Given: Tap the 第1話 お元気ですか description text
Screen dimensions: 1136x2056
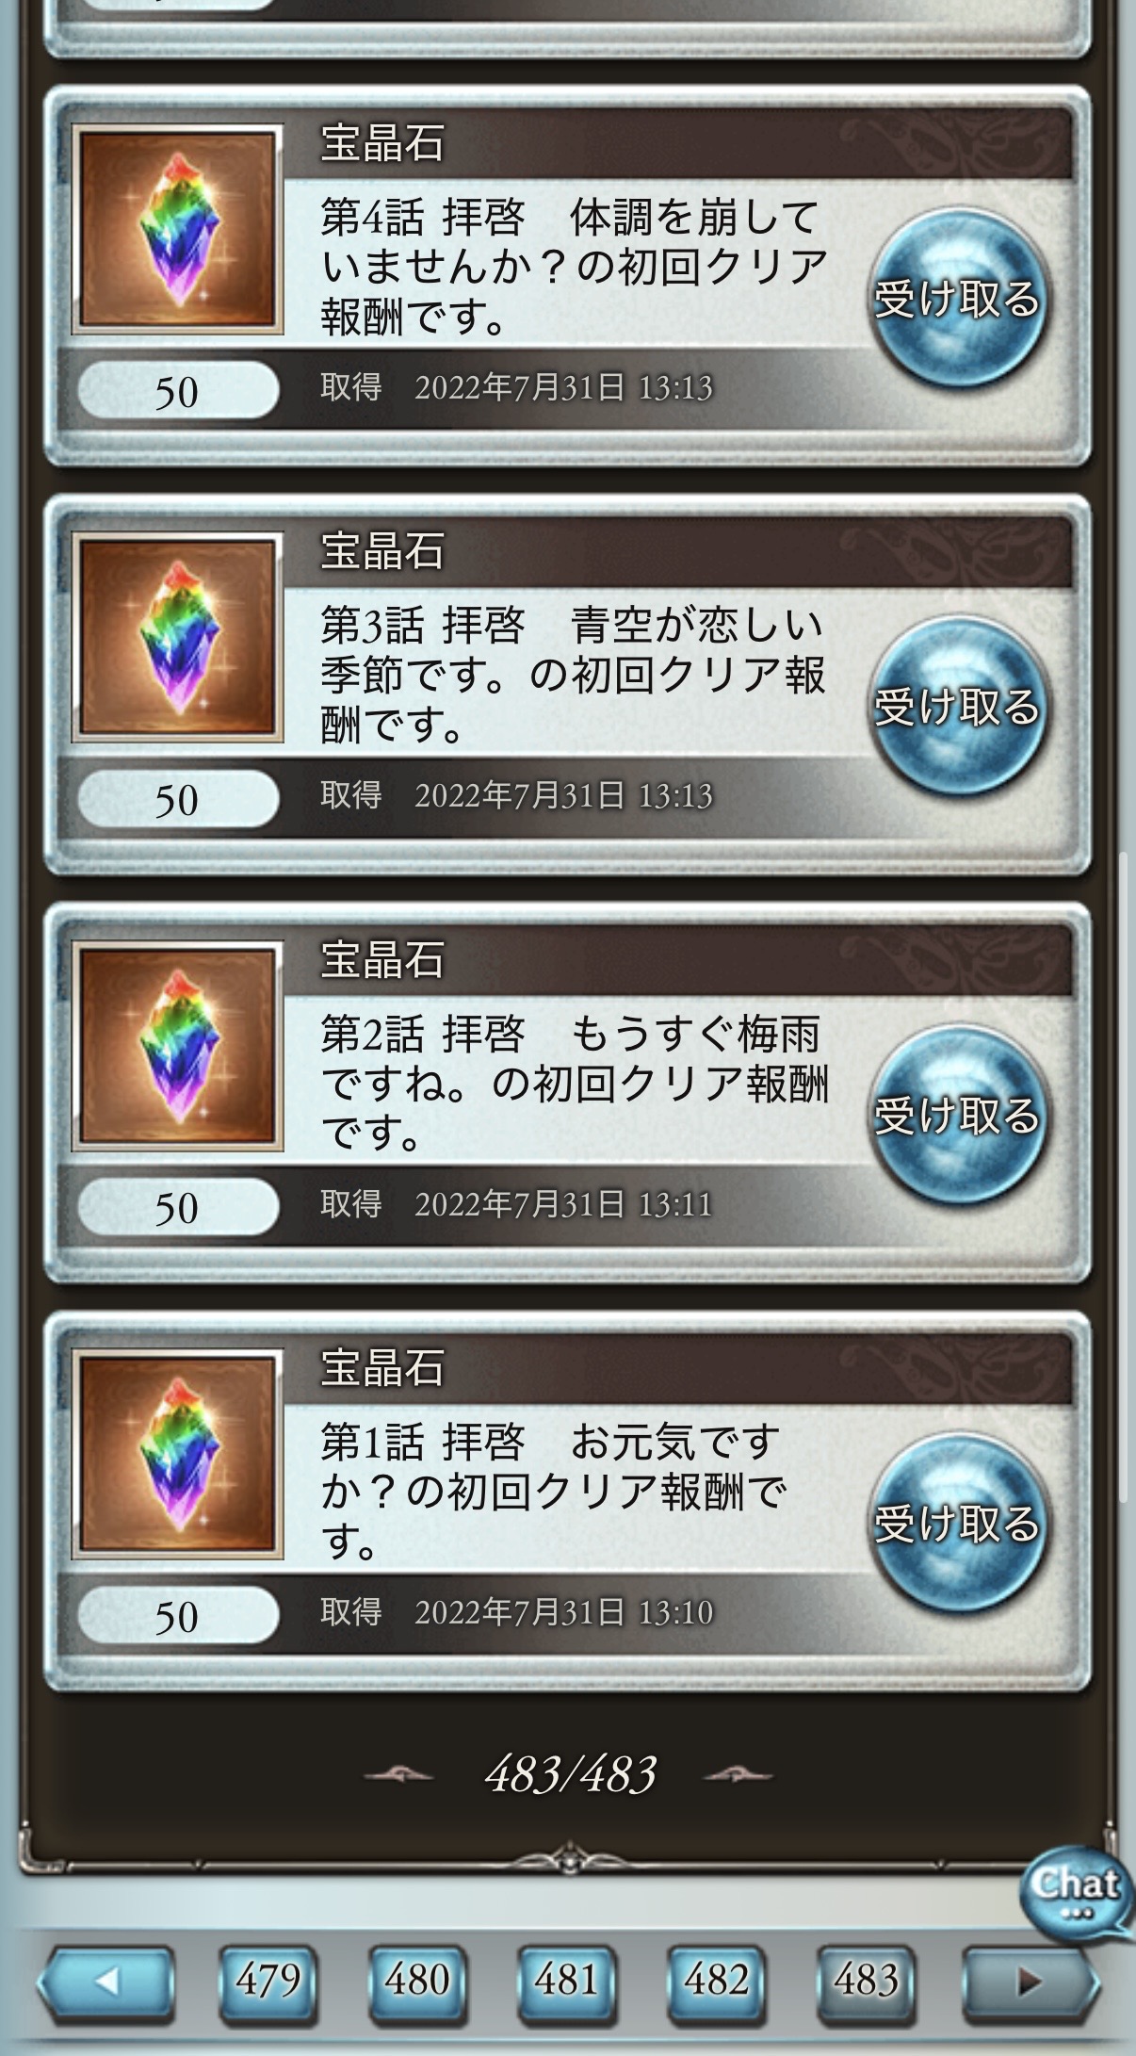Looking at the screenshot, I should click(x=554, y=1492).
